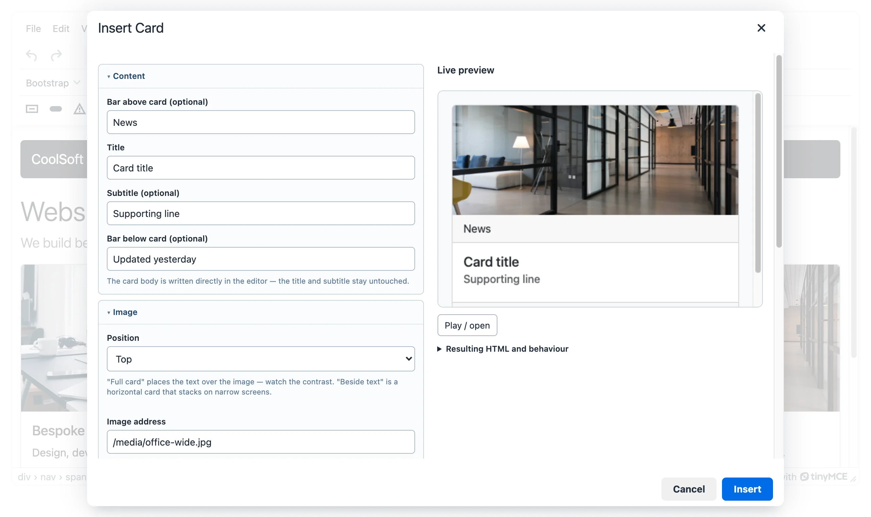Click the badge pill toolbar icon

pos(56,109)
